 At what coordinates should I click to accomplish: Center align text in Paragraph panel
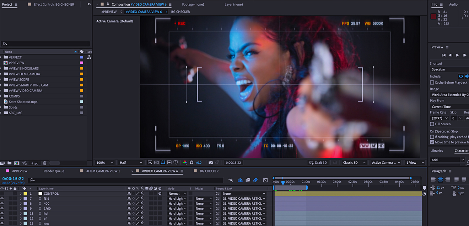440,180
